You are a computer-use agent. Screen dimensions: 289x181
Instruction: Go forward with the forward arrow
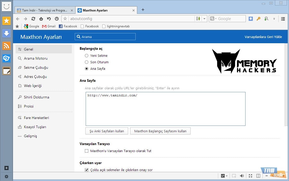(x=26, y=19)
